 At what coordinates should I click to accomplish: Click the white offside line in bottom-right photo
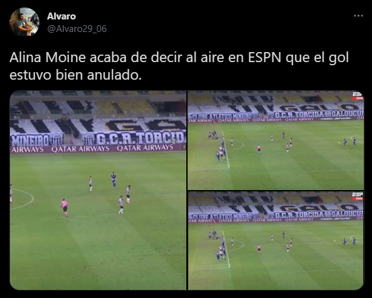point(226,250)
